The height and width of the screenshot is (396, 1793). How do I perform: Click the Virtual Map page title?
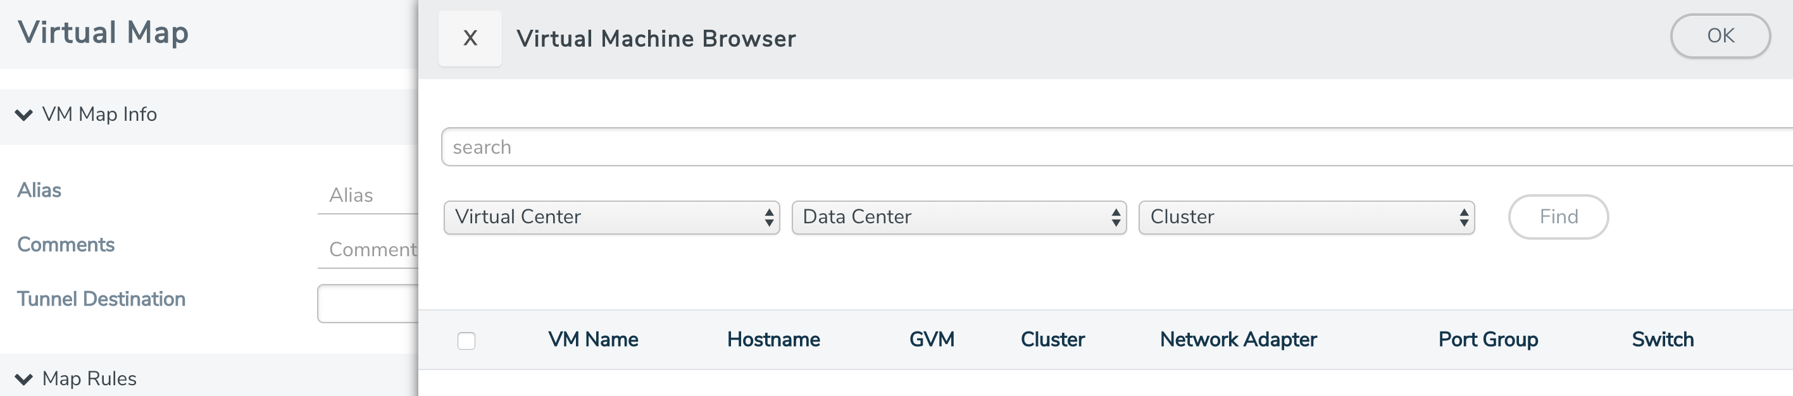[x=103, y=32]
